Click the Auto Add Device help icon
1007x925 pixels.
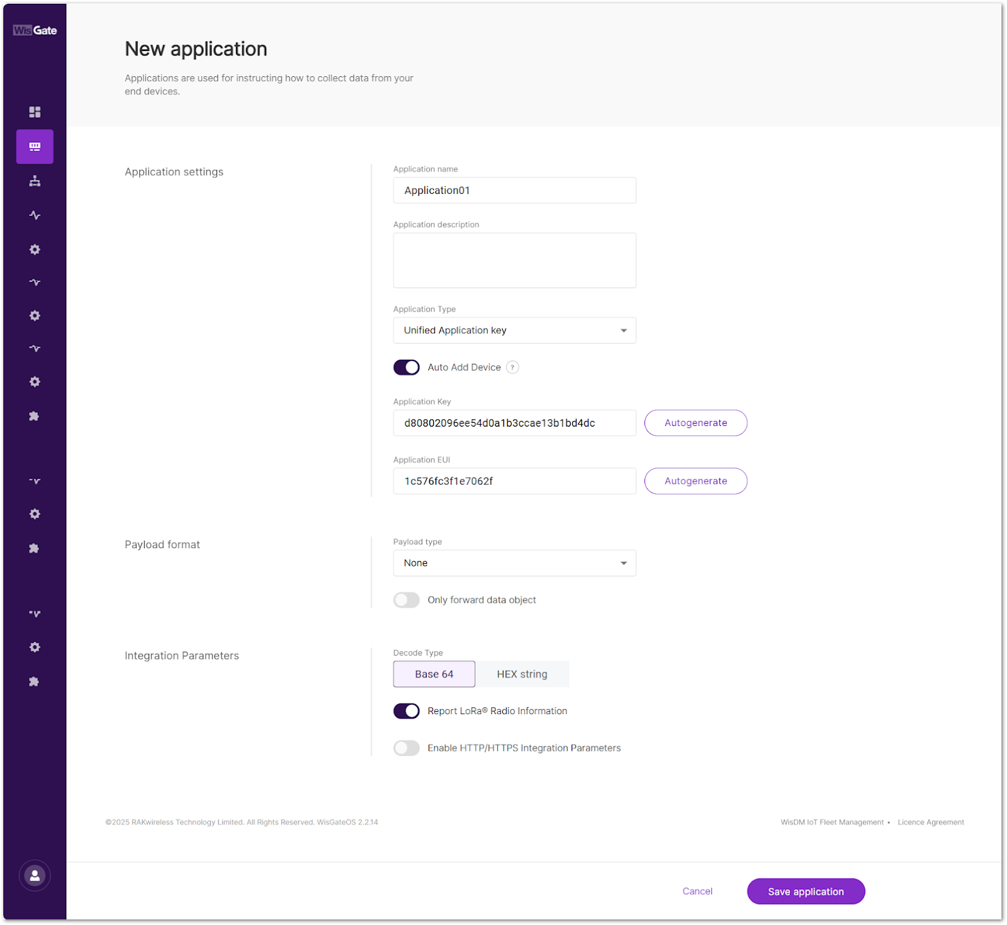[512, 367]
